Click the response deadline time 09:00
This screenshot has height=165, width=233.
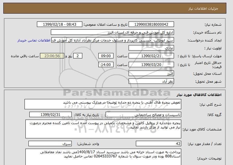point(106,56)
